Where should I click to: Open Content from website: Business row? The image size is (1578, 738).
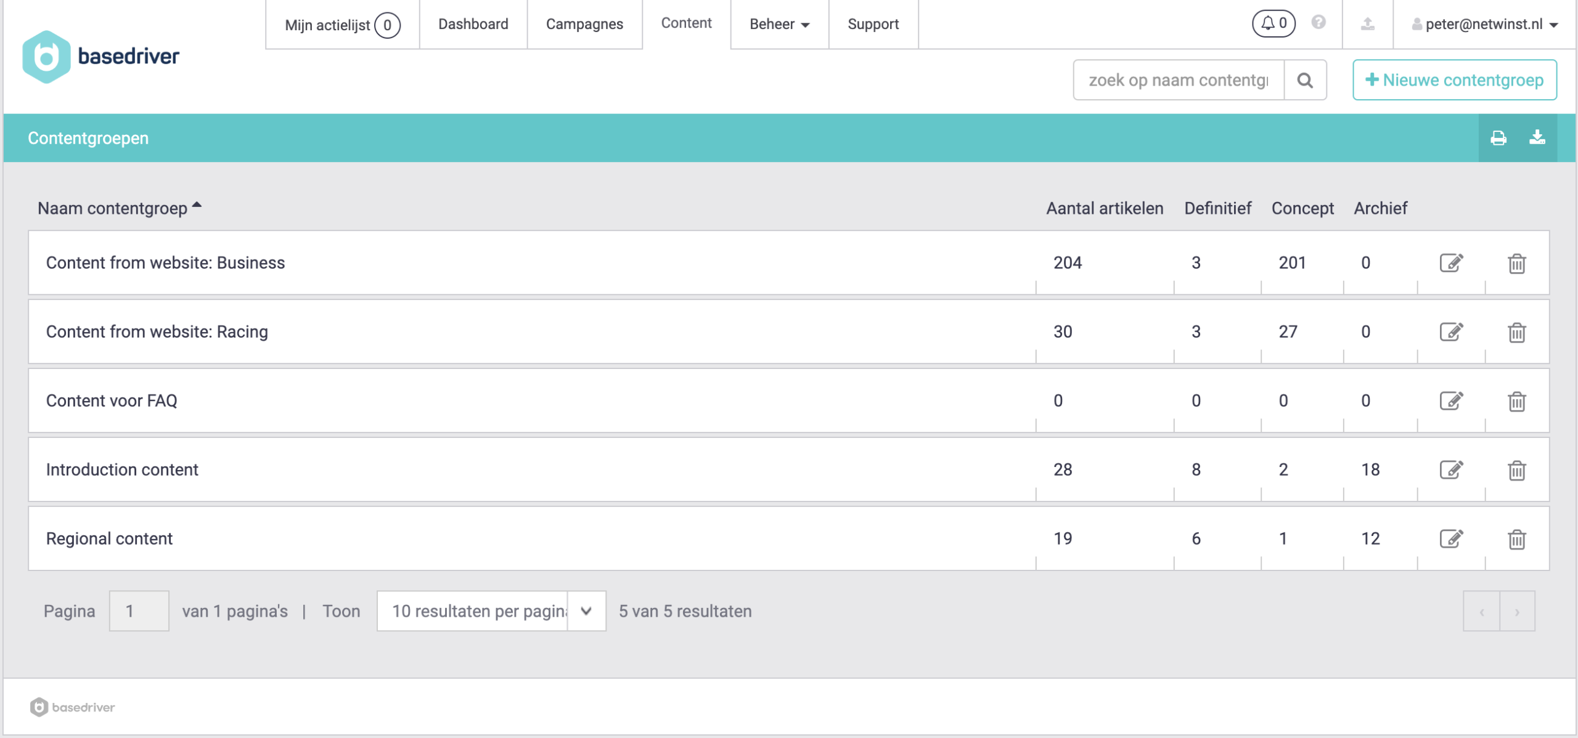click(789, 263)
